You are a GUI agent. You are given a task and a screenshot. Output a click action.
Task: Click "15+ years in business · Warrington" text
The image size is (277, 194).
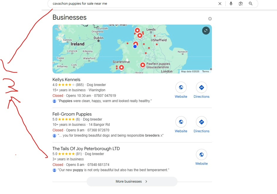tap(79, 90)
